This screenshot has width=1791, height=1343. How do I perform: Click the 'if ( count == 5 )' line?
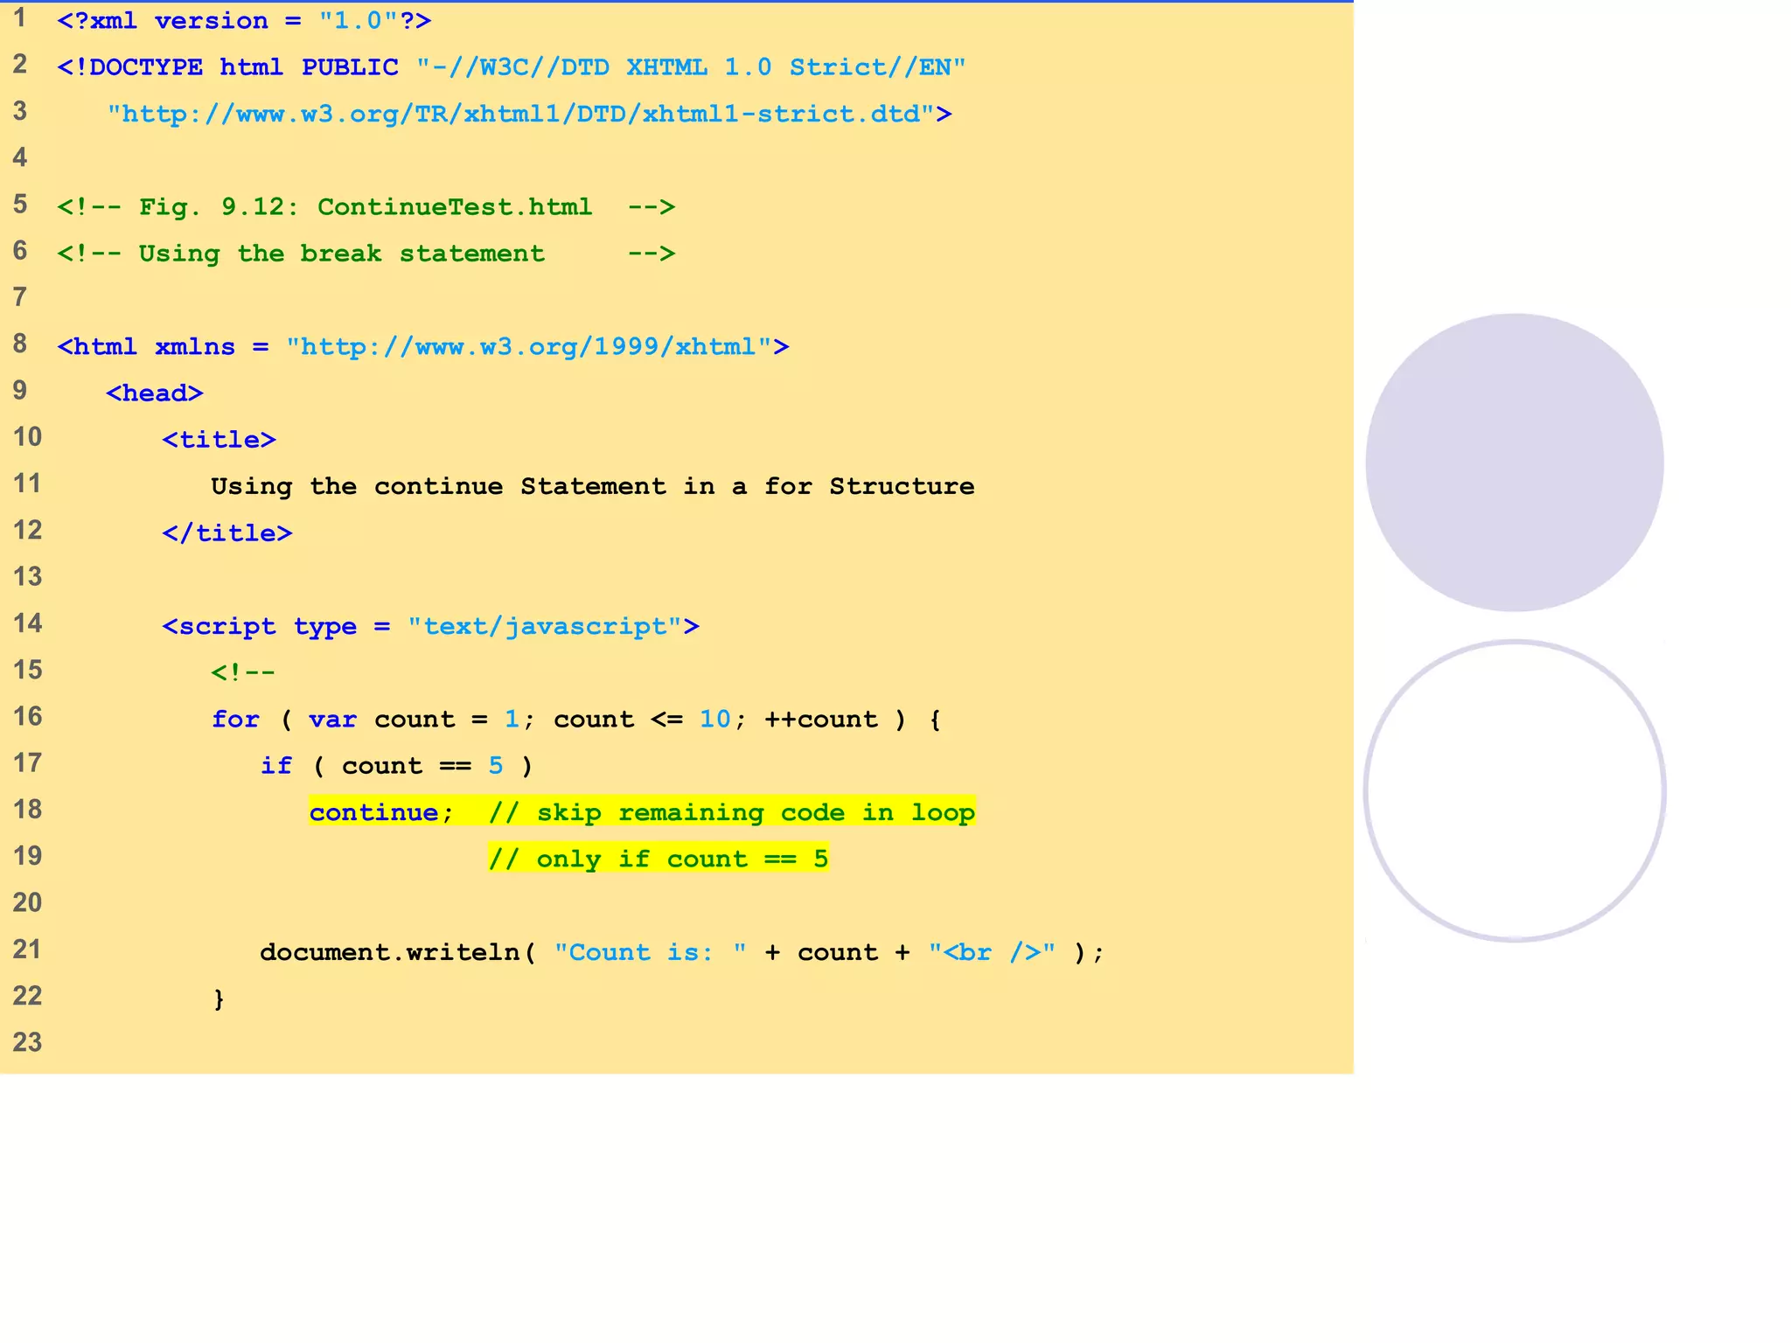point(396,766)
